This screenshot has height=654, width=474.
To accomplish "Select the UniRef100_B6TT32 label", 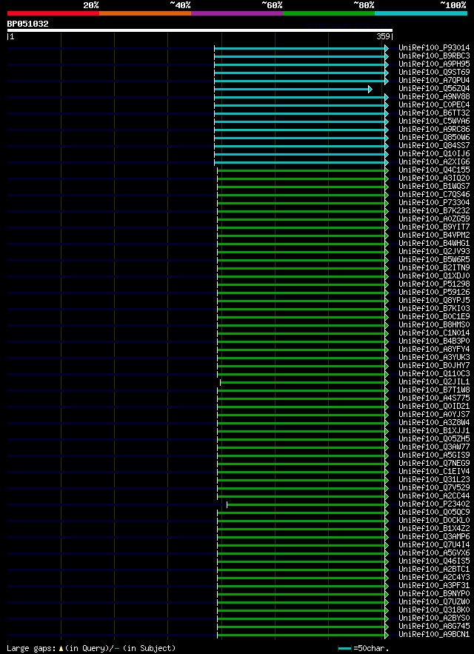I will (x=434, y=113).
